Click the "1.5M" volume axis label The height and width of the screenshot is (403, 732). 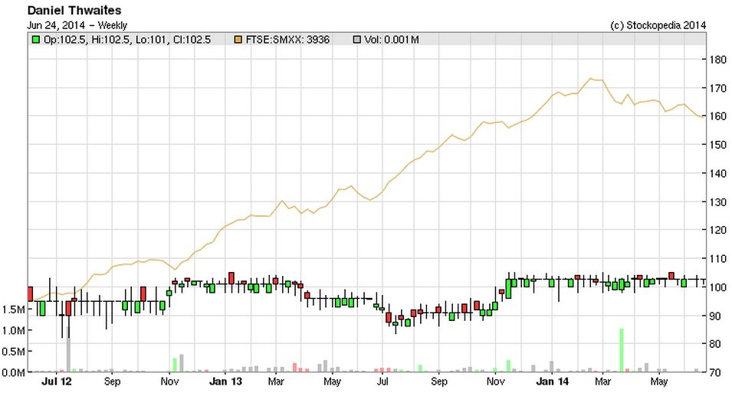(14, 310)
